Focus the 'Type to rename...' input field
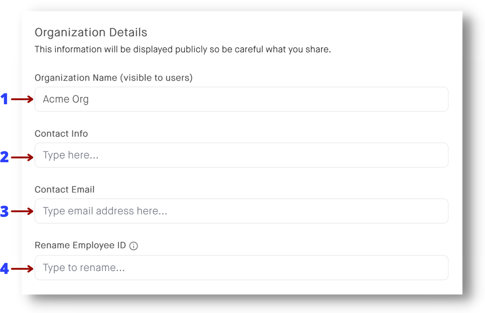 241,268
